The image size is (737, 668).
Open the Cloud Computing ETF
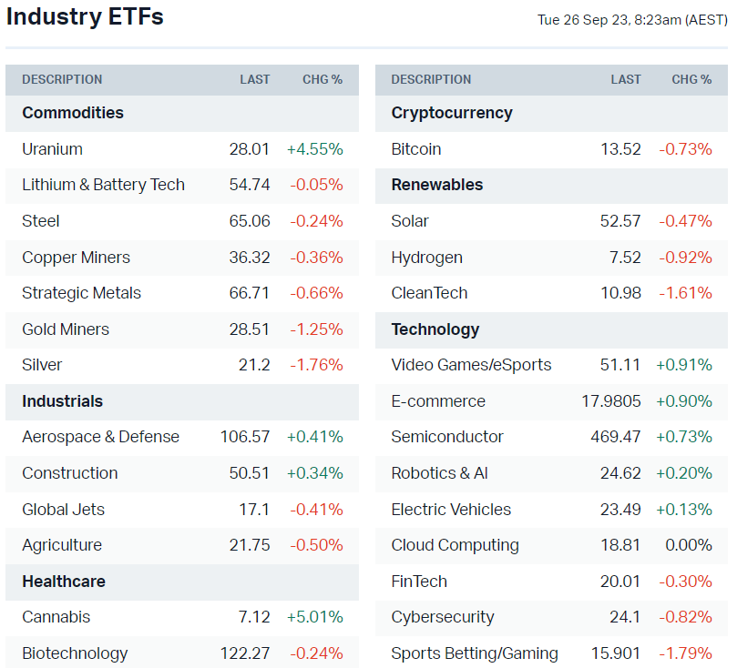[455, 545]
